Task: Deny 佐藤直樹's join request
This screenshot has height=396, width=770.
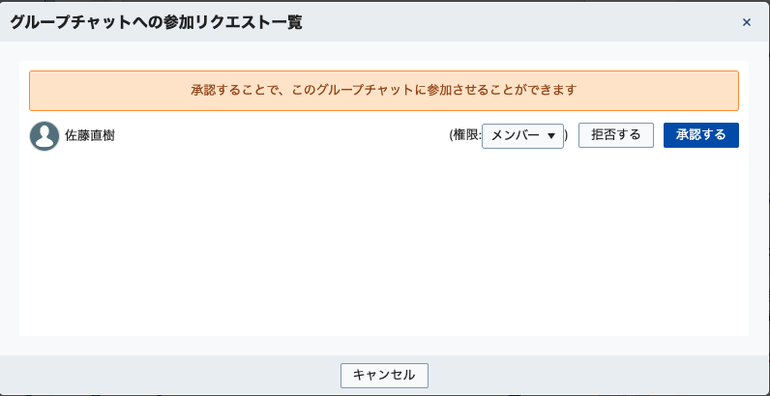Action: pos(615,135)
